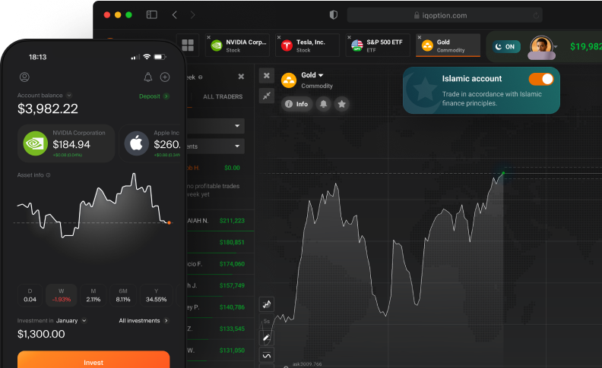Close the Tesla, Inc. tab
Viewport: 602px width, 368px height.
[279, 37]
